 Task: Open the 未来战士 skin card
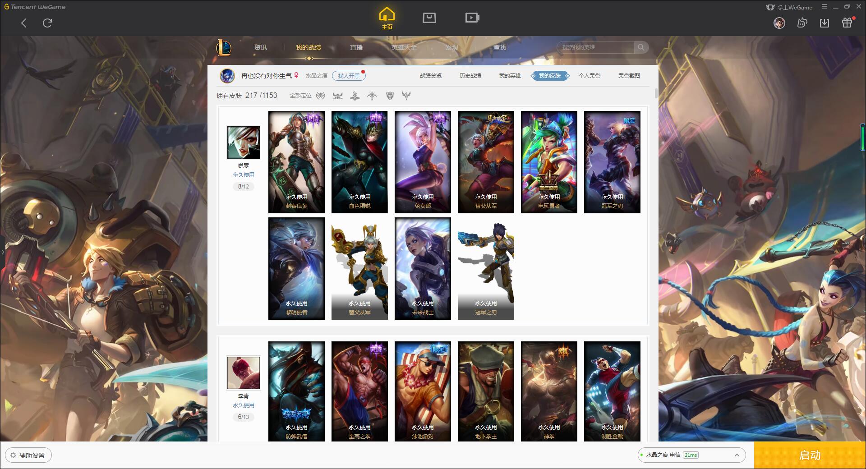tap(423, 268)
